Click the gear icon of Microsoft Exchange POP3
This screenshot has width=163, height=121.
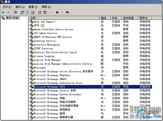click(31, 87)
